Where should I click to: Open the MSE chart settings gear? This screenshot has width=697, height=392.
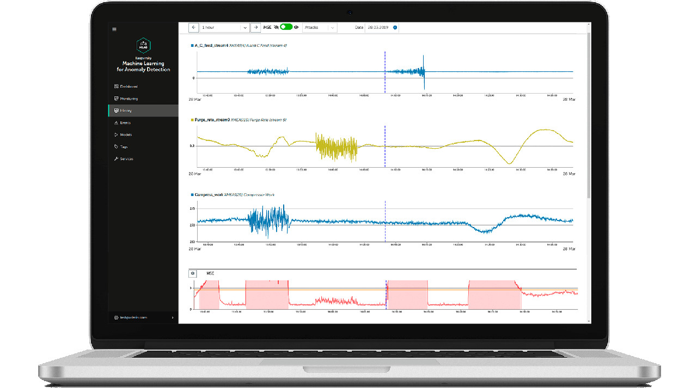(192, 273)
